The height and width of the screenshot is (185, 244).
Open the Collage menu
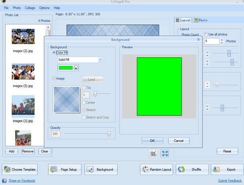tap(30, 8)
